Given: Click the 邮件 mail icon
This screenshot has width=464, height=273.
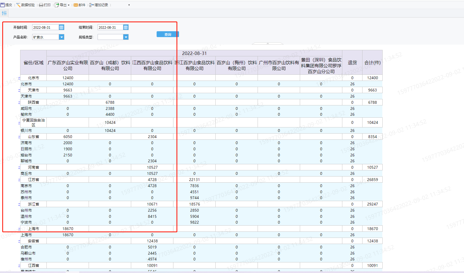Looking at the screenshot, I should pyautogui.click(x=76, y=5).
